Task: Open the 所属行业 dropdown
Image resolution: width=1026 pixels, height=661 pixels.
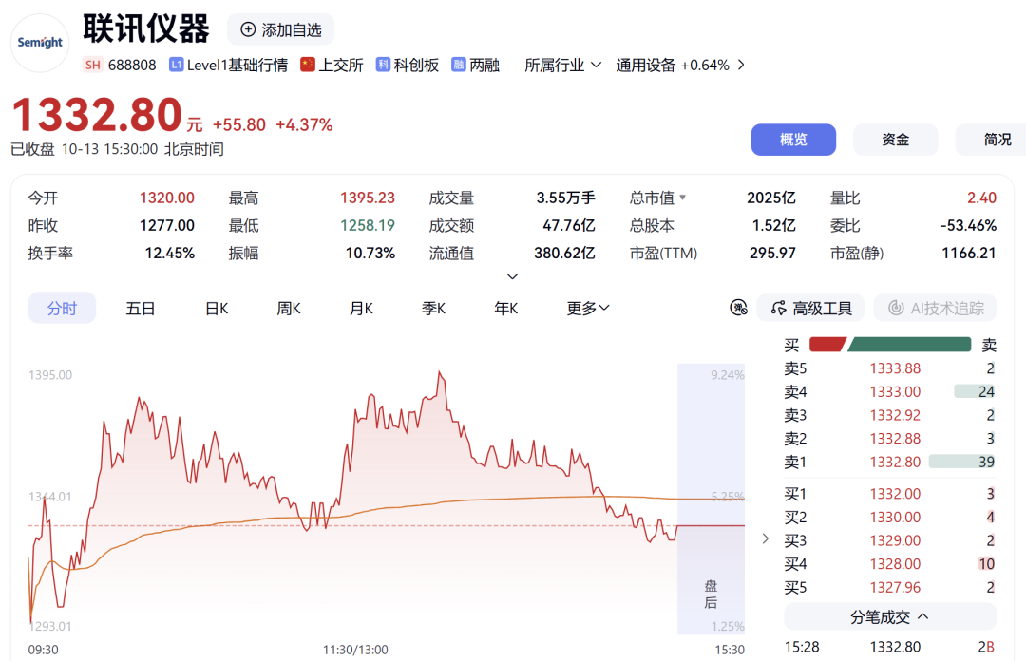Action: 562,65
